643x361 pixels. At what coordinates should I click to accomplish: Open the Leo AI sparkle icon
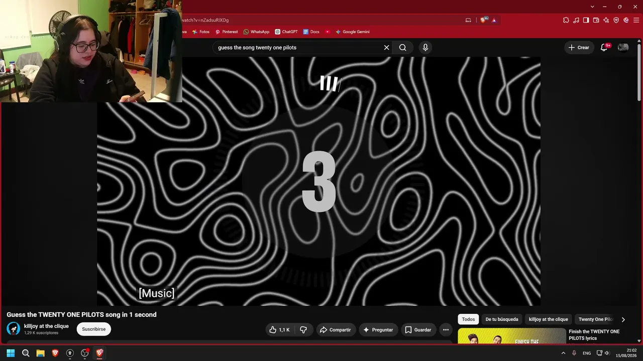point(606,20)
